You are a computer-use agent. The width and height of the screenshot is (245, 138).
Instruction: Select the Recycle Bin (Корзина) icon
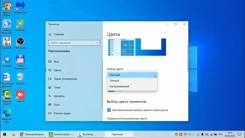(20, 79)
